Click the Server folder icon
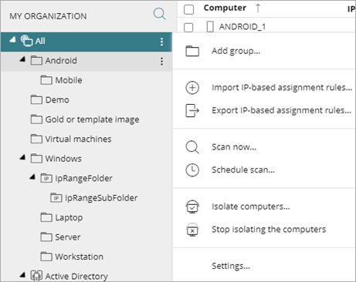This screenshot has width=356, height=282. (46, 237)
